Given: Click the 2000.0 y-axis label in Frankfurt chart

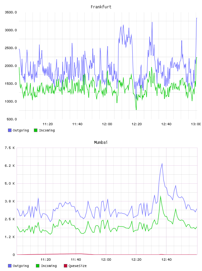Looking at the screenshot, I should tap(11, 66).
